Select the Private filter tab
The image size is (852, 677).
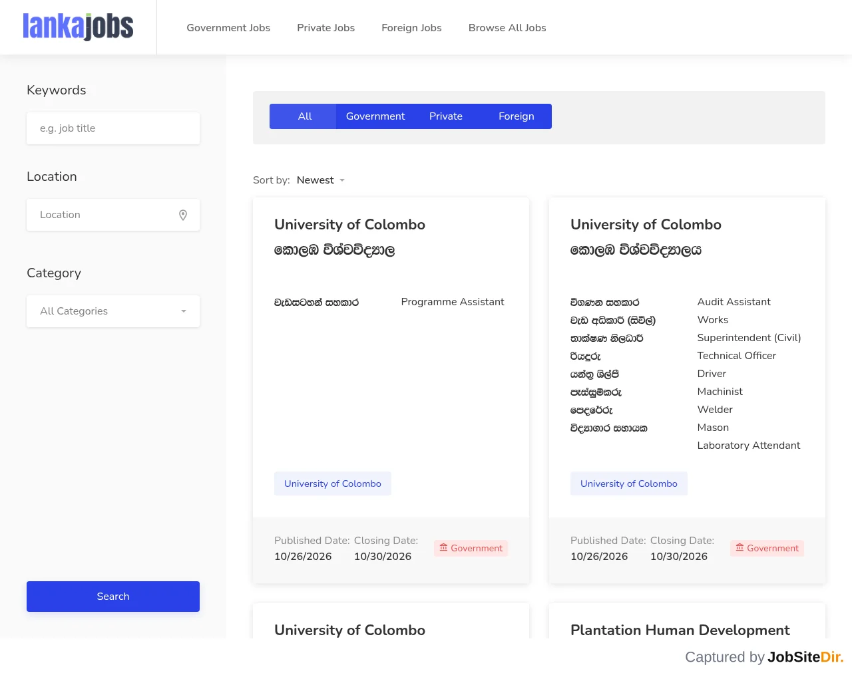(x=446, y=116)
